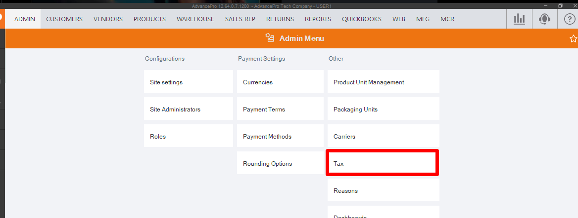The image size is (578, 218).
Task: Open Payment Methods
Action: coord(280,137)
